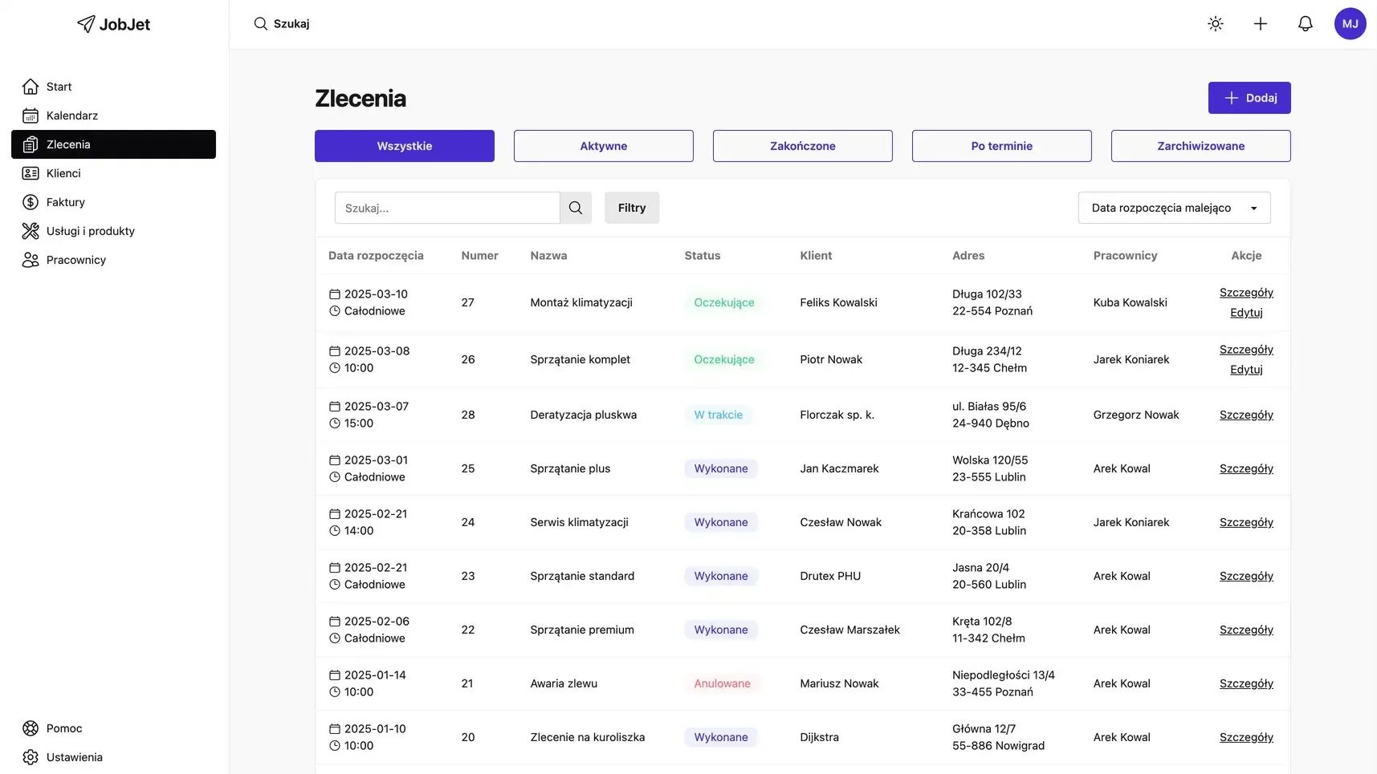Click the plus icon in top bar
Image resolution: width=1377 pixels, height=774 pixels.
(1261, 24)
